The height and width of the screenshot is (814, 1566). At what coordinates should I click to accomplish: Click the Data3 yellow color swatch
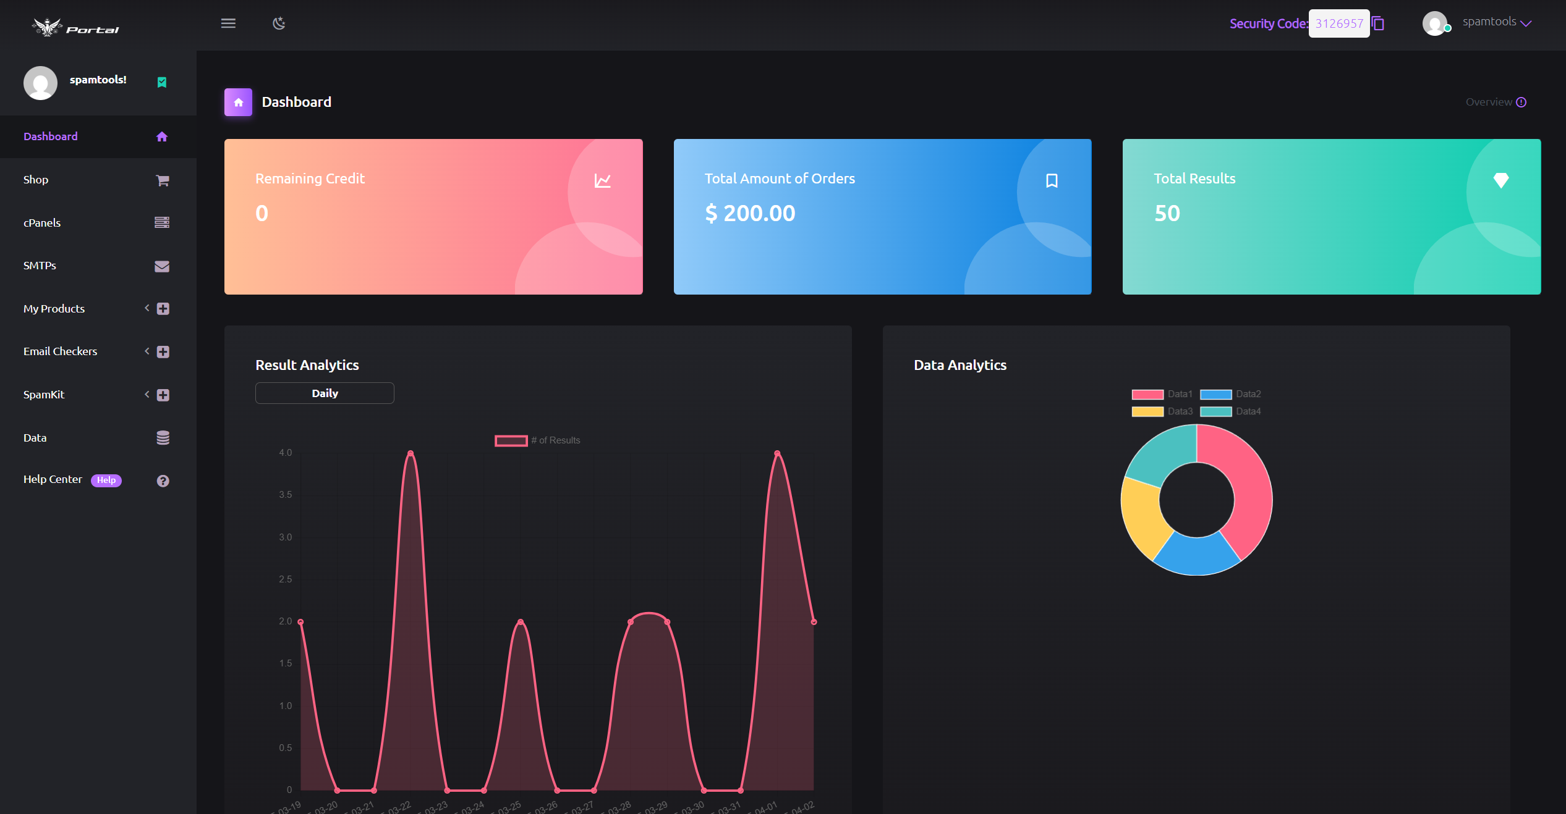tap(1146, 411)
